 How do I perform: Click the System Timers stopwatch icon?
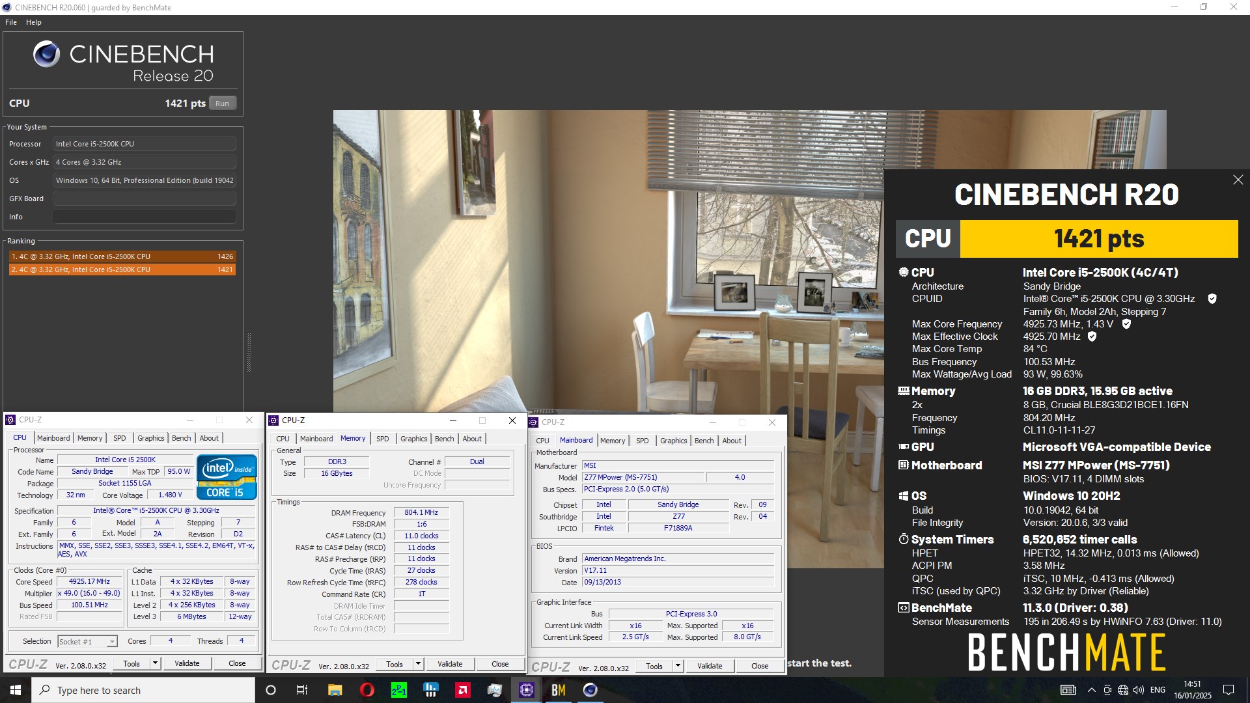(904, 539)
